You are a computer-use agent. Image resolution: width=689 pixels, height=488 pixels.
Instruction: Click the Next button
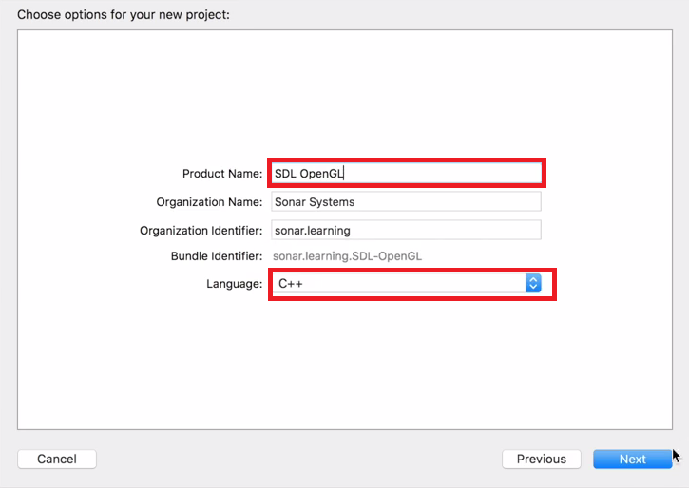tap(632, 459)
